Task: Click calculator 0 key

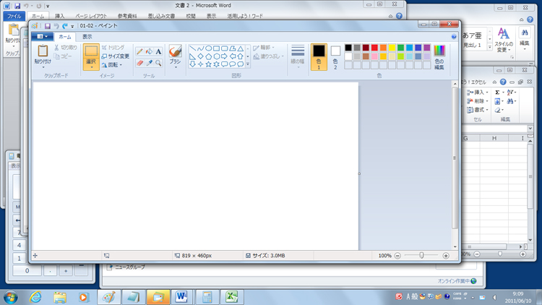Action: click(27, 271)
